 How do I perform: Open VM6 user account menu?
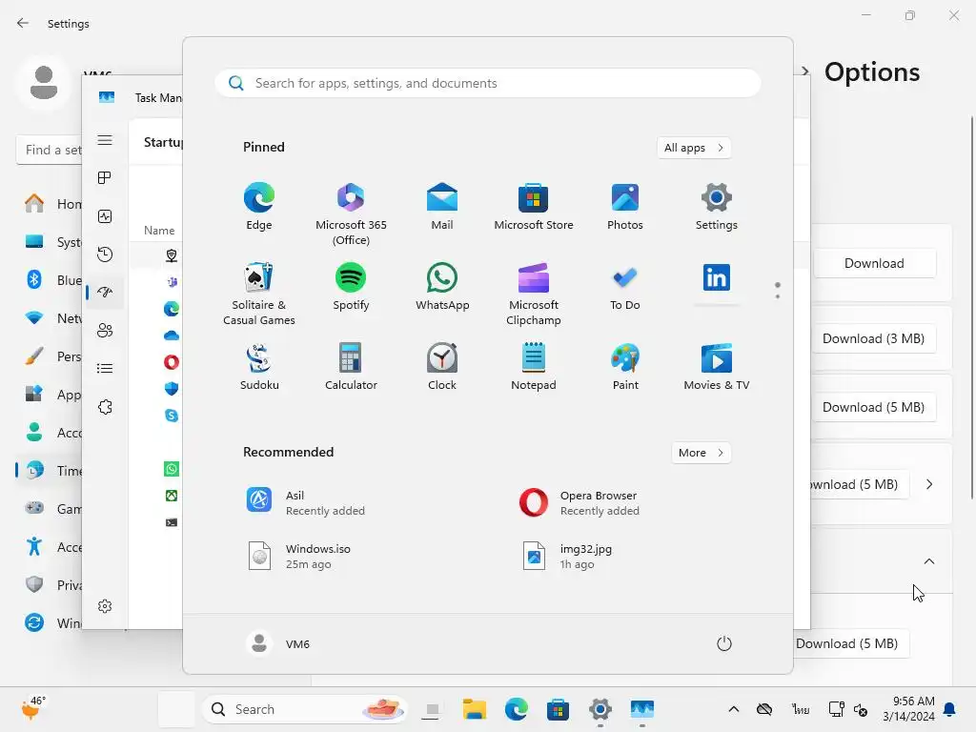pos(277,643)
